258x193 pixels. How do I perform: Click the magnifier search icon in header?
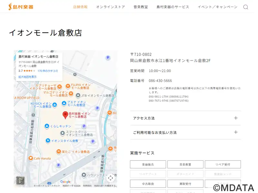[x=245, y=7]
